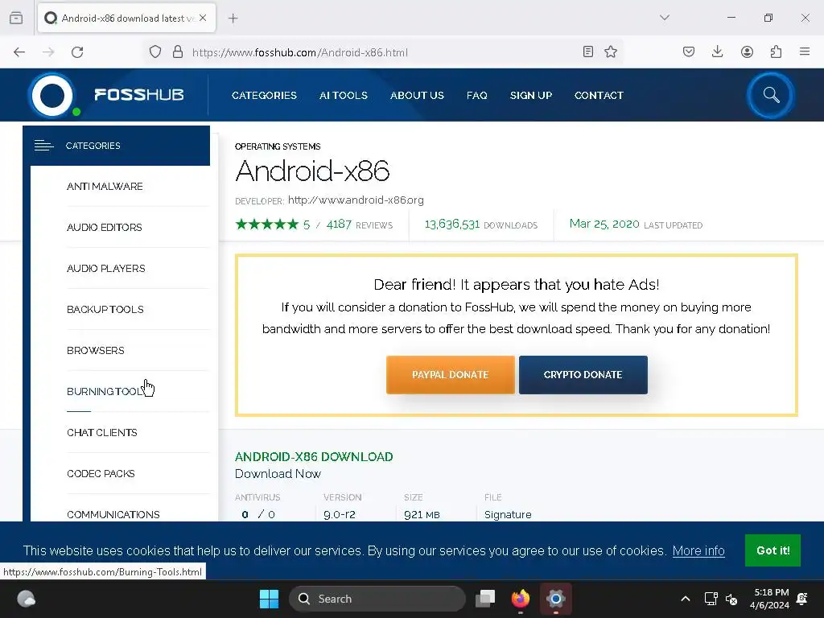Open the AI TOOLS navigation item
This screenshot has width=824, height=618.
pos(343,96)
